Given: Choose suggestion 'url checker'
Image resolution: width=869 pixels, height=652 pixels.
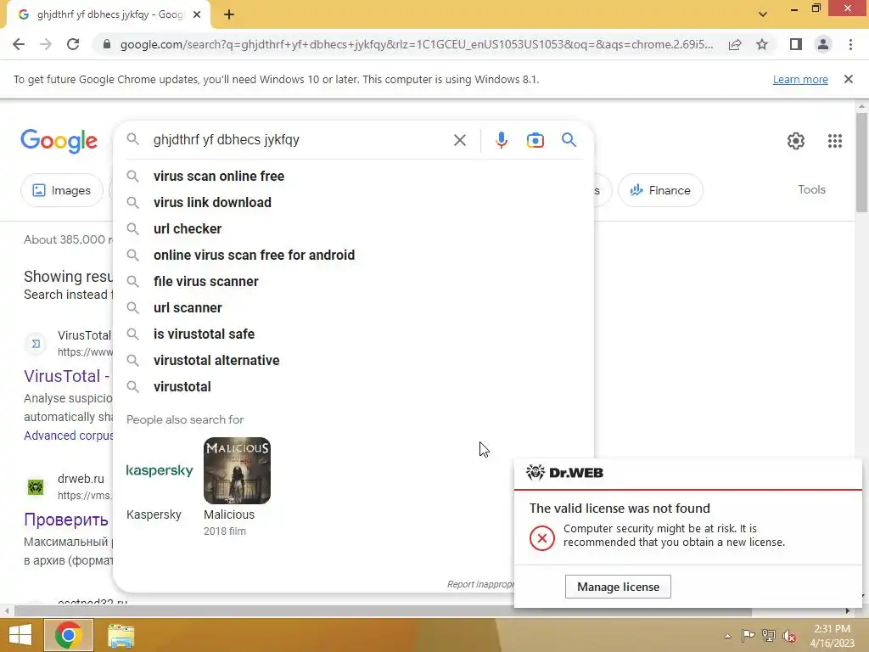Looking at the screenshot, I should (x=353, y=229).
